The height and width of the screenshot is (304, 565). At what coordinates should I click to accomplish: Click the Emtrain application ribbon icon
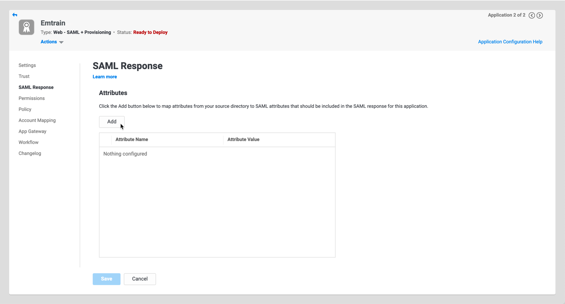26,27
